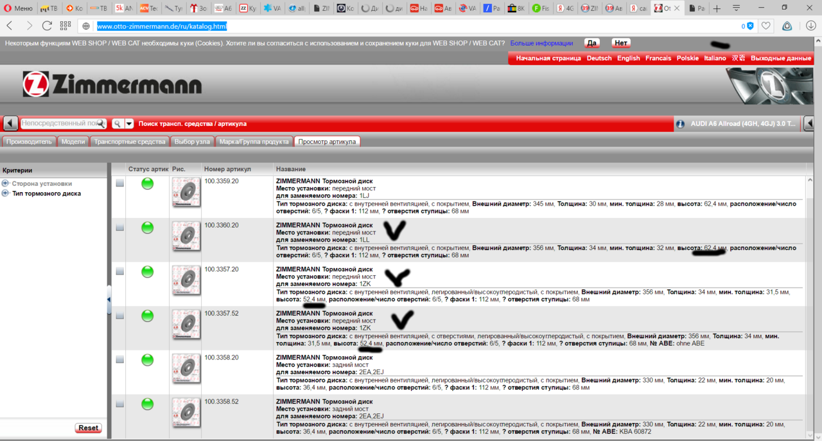Switch site language to English
The width and height of the screenshot is (822, 441).
pos(629,58)
